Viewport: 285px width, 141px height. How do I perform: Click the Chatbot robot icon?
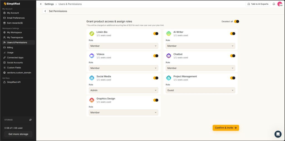pyautogui.click(x=169, y=56)
